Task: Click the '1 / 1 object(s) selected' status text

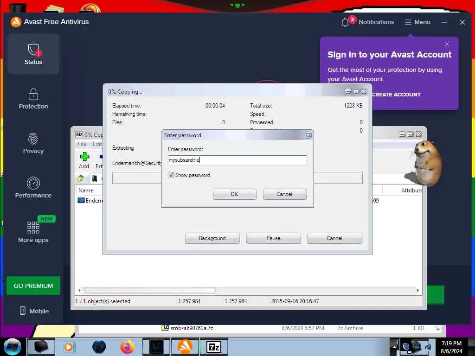Action: (103, 301)
